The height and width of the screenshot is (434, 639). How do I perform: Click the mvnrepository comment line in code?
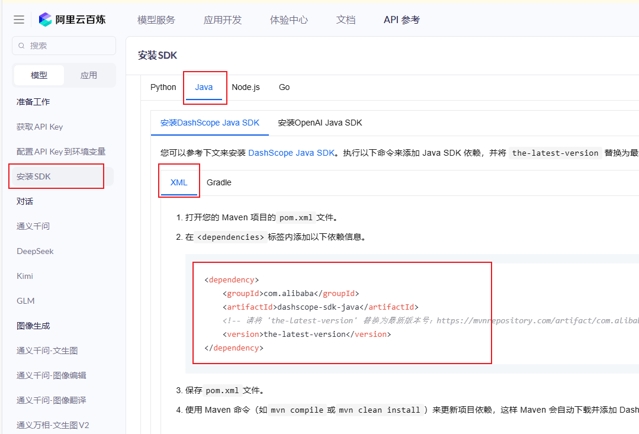431,321
